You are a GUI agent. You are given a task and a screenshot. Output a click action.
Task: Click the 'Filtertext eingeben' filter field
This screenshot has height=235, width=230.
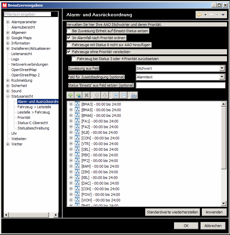click(28, 14)
